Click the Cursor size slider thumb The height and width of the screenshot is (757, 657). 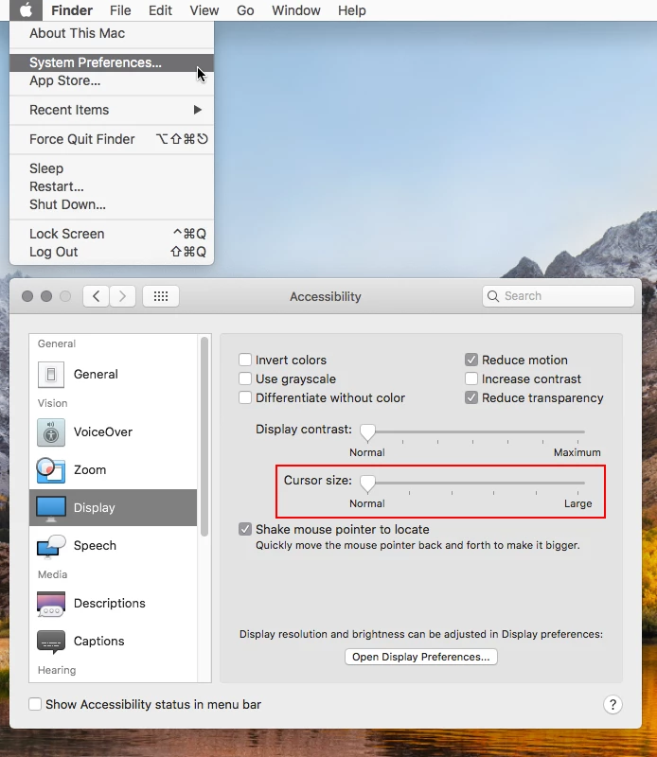[367, 484]
